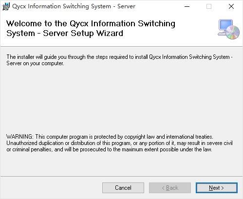The width and height of the screenshot is (243, 199).
Task: Click the 'WARNING: This computer program' copyright notice
Action: click(x=119, y=143)
